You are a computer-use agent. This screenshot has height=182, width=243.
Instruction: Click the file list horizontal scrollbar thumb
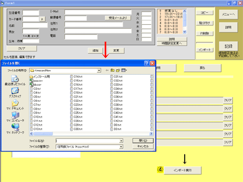(x=43, y=133)
